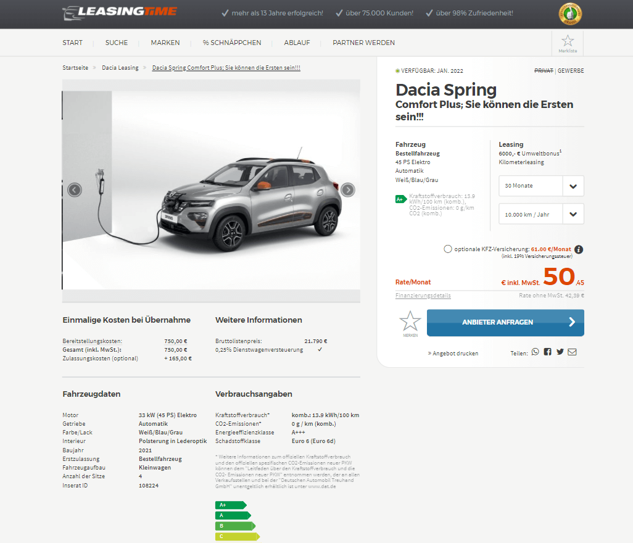Share offer on Twitter

click(x=560, y=352)
